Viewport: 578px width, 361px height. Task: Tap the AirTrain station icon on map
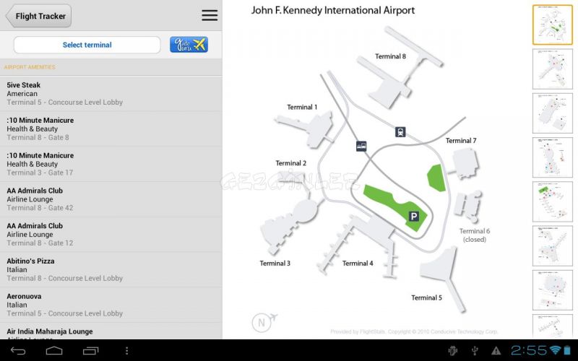[x=400, y=132]
